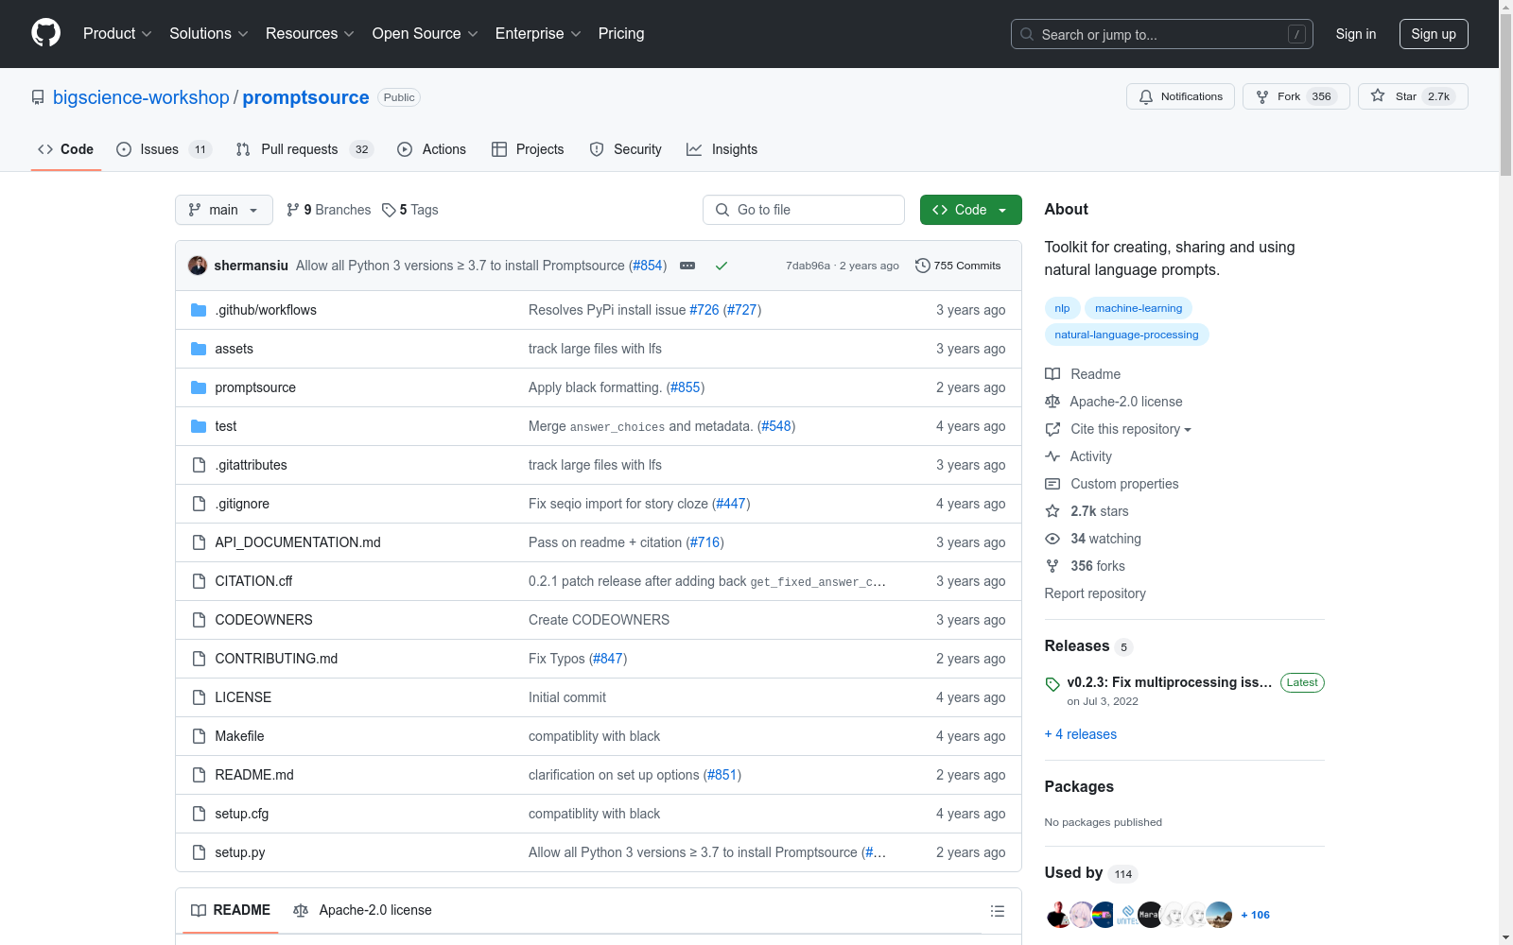Open commit 'Fix Typos' message

[x=557, y=659]
